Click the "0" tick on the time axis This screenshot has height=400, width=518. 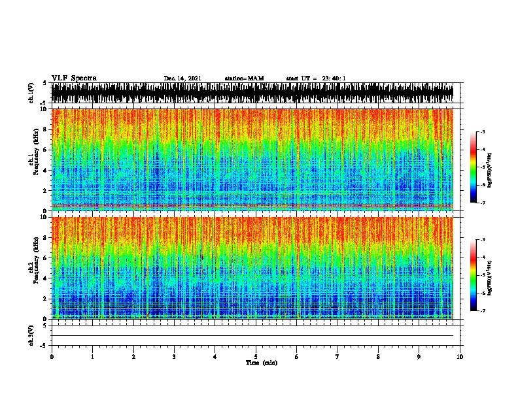[x=52, y=357]
